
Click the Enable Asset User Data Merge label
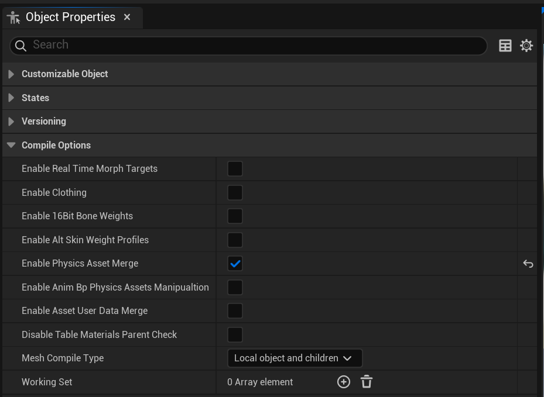85,310
